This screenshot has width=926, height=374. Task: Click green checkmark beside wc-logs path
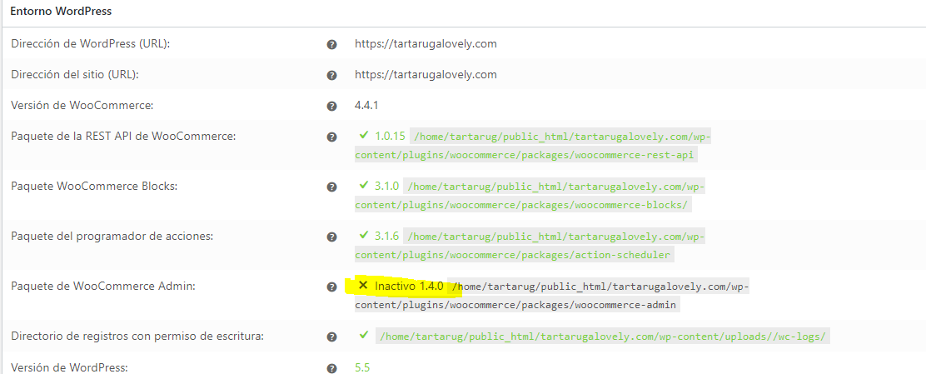pyautogui.click(x=364, y=335)
